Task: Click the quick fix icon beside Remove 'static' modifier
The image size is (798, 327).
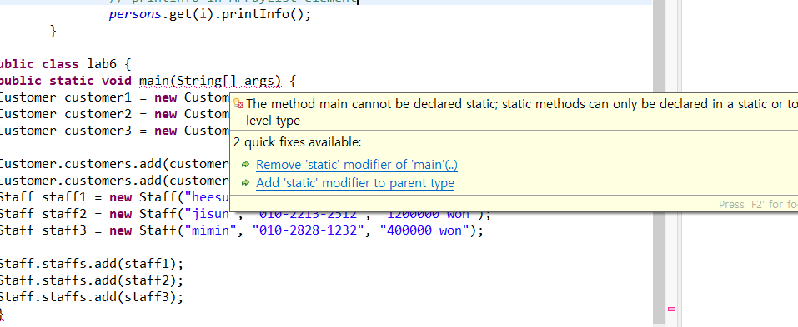Action: point(246,165)
